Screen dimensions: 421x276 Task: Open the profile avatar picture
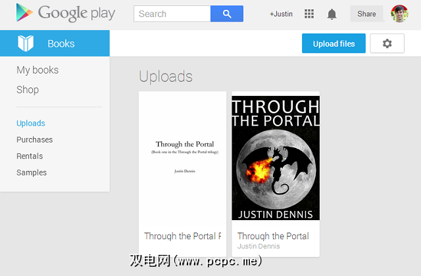pos(399,13)
